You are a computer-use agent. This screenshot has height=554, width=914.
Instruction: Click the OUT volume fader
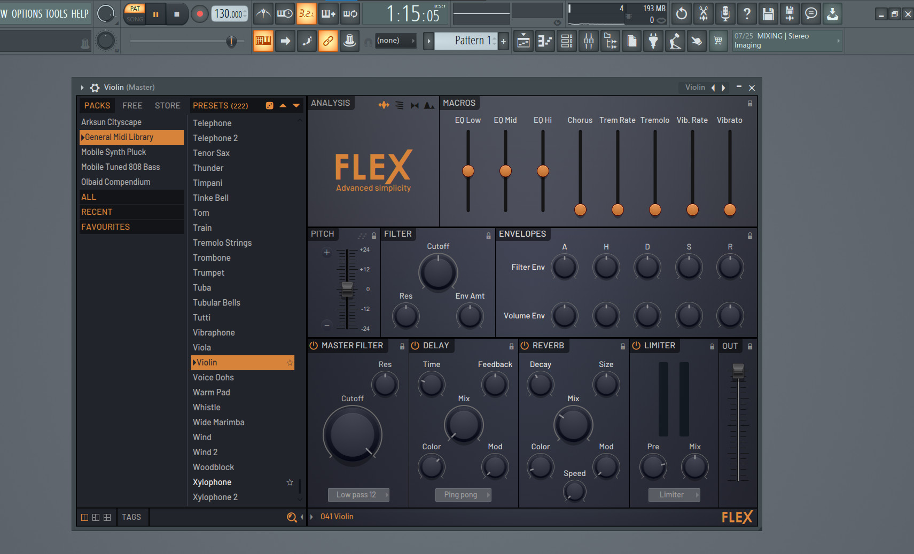click(x=738, y=370)
